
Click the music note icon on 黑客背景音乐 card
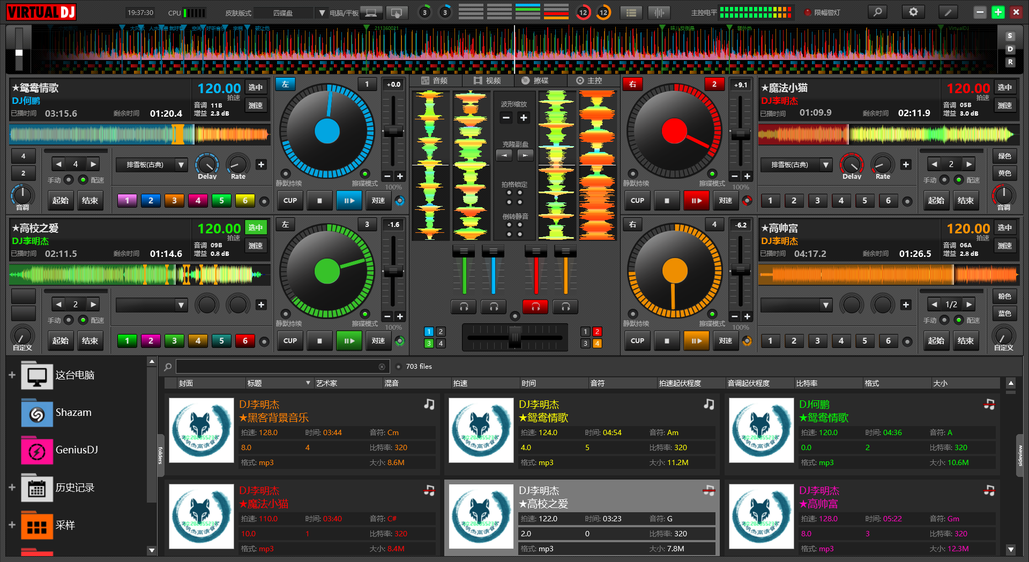click(429, 404)
